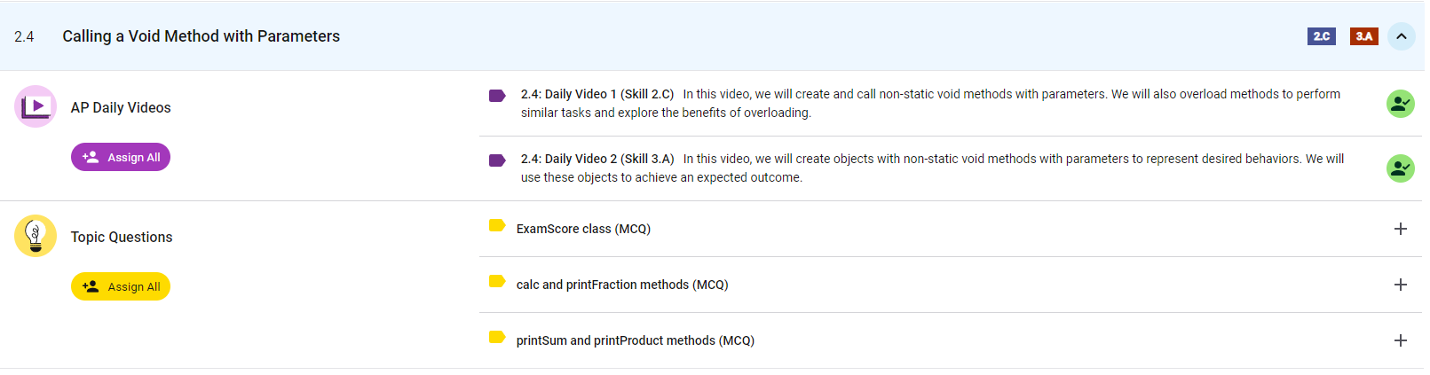Toggle assigned status for Daily Video 2
Image resolution: width=1430 pixels, height=375 pixels.
(x=1400, y=168)
